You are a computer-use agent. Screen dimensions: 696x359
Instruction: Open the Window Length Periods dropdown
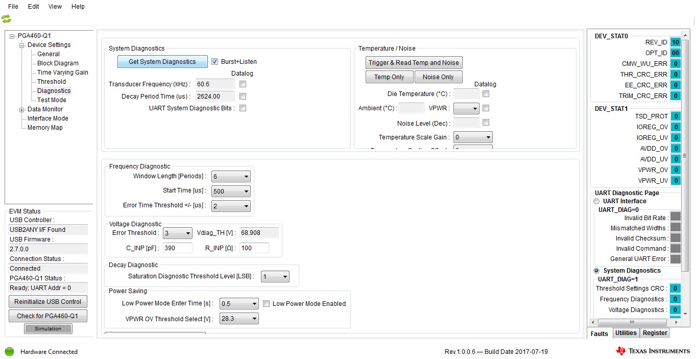click(x=231, y=177)
